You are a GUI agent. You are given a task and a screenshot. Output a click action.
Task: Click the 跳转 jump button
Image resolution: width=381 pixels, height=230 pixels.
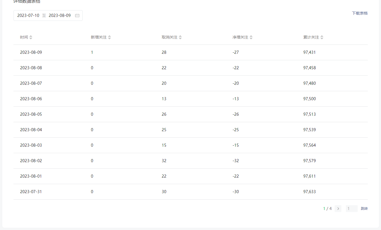tap(364, 209)
